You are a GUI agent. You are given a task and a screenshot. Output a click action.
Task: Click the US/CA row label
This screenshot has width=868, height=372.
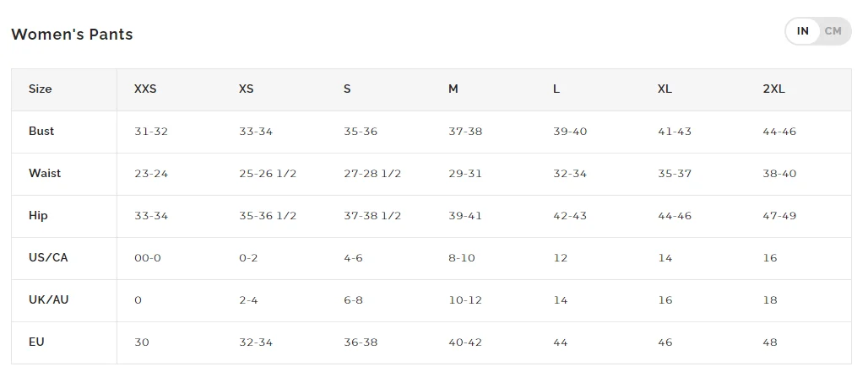(x=48, y=257)
